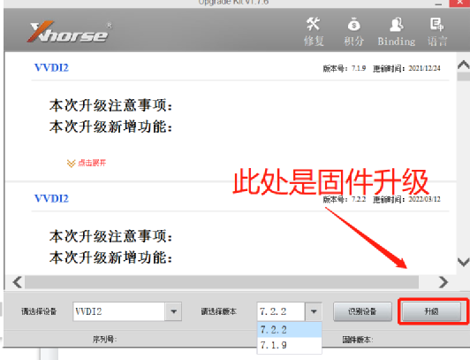The height and width of the screenshot is (360, 470).
Task: Click the first VVDI2 heading link
Action: click(x=51, y=68)
